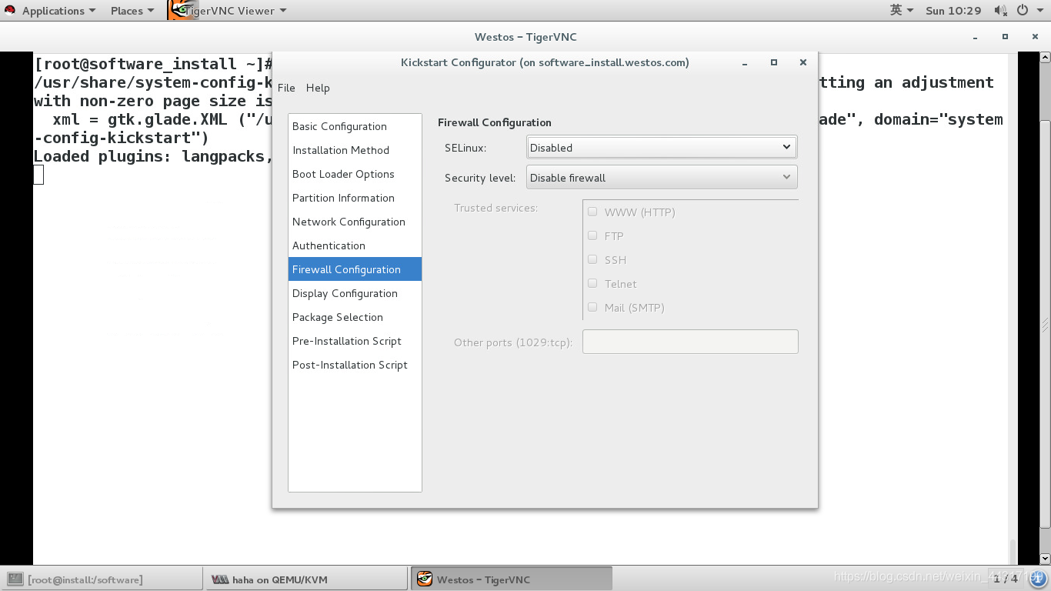Click the Other ports input field
This screenshot has height=591, width=1051.
[690, 342]
